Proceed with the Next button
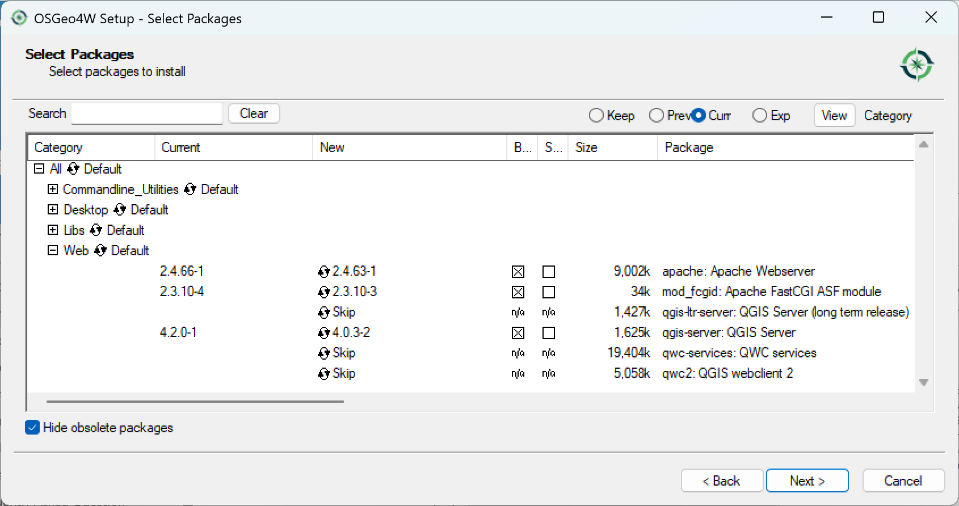Image resolution: width=959 pixels, height=506 pixels. tap(807, 481)
